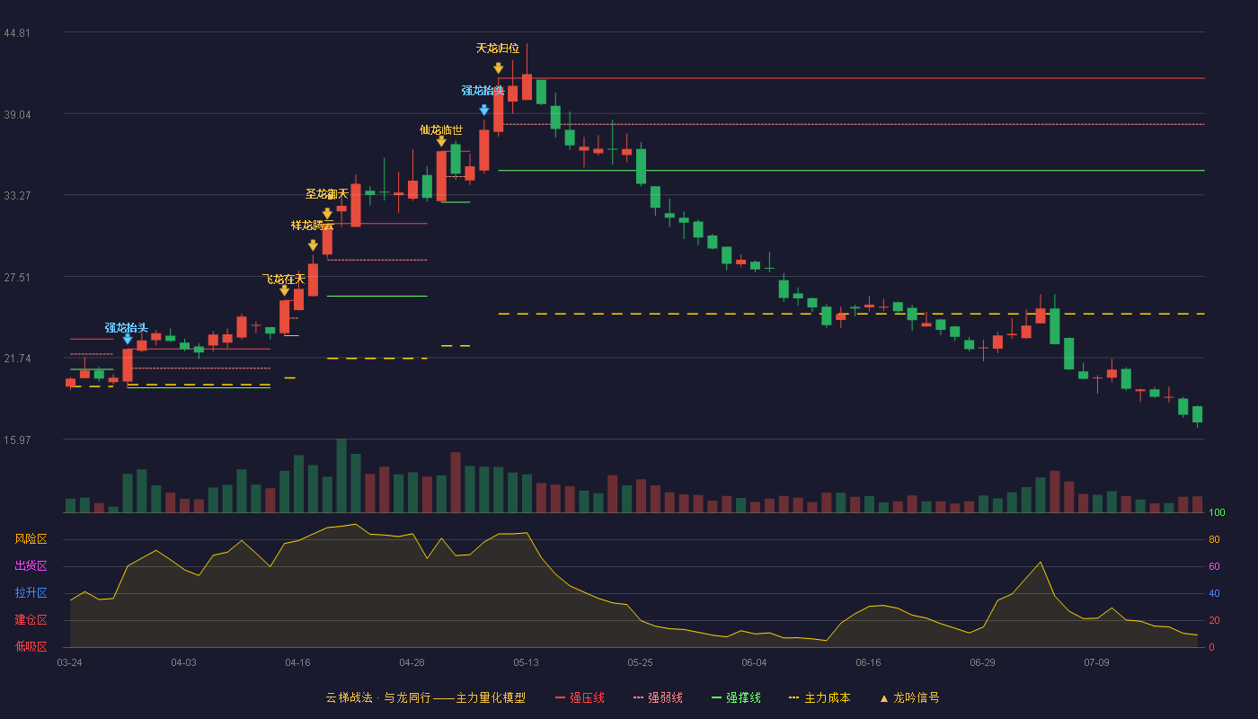Click the yellow arrow under 飞龙在天
This screenshot has height=719, width=1258.
pyautogui.click(x=284, y=290)
